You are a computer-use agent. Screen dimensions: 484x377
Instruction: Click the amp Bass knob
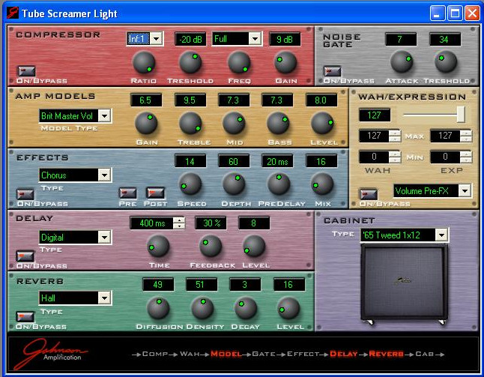(x=278, y=123)
